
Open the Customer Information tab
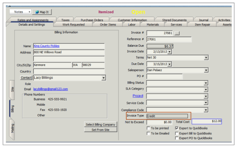click(132, 20)
